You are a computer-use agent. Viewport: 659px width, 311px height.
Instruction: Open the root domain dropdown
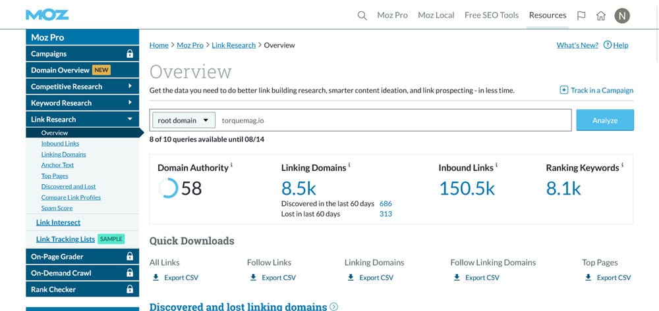point(184,120)
